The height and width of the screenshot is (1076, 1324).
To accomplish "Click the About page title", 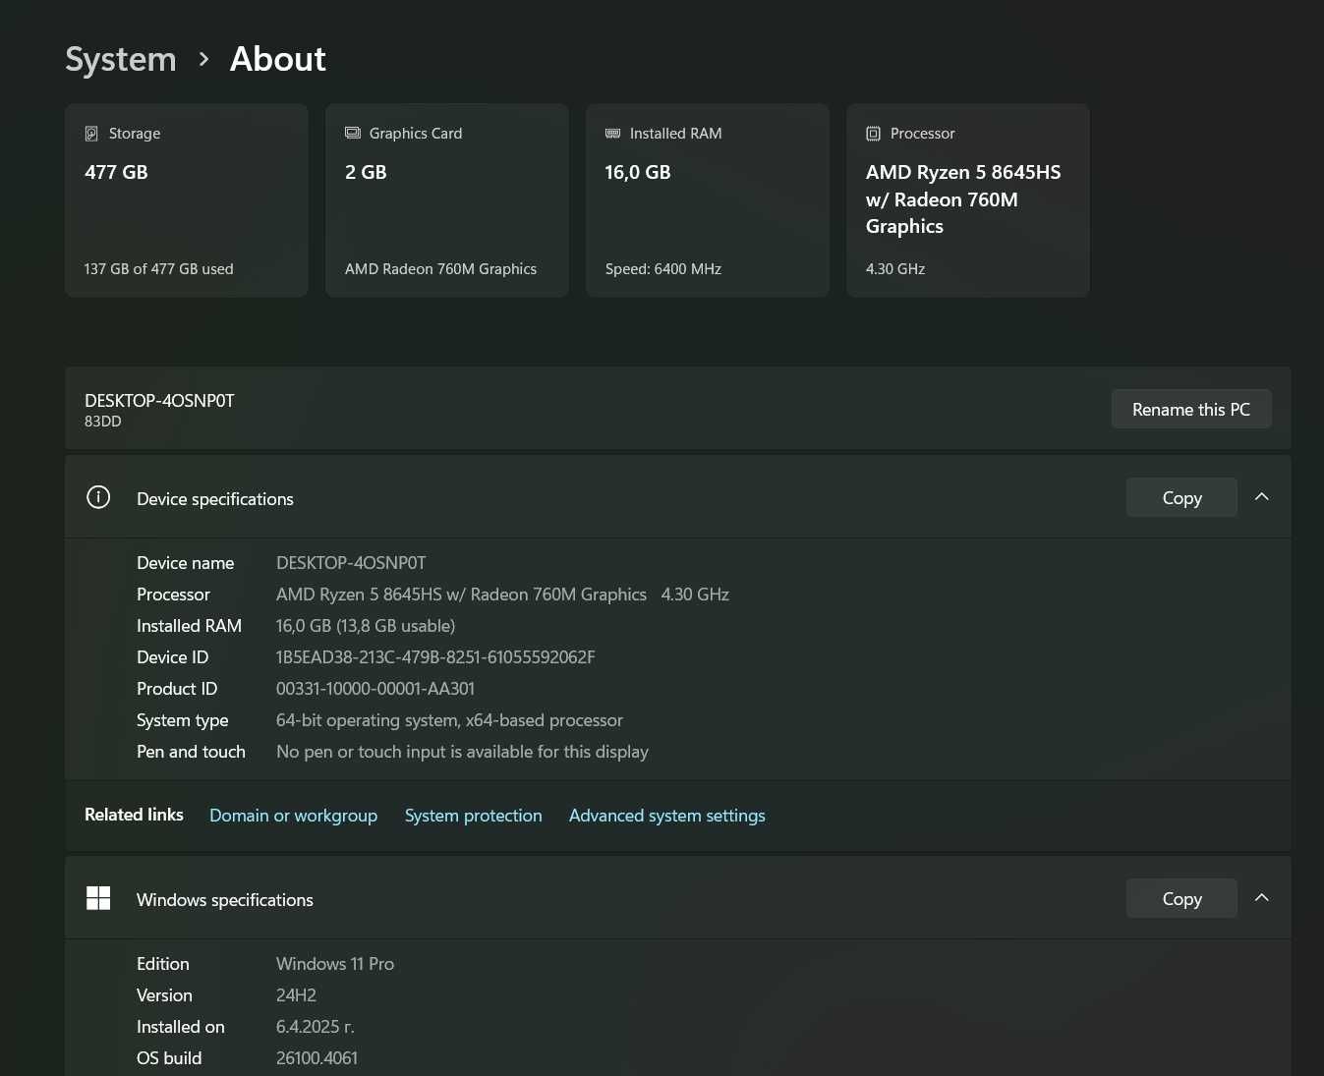I will pyautogui.click(x=277, y=59).
